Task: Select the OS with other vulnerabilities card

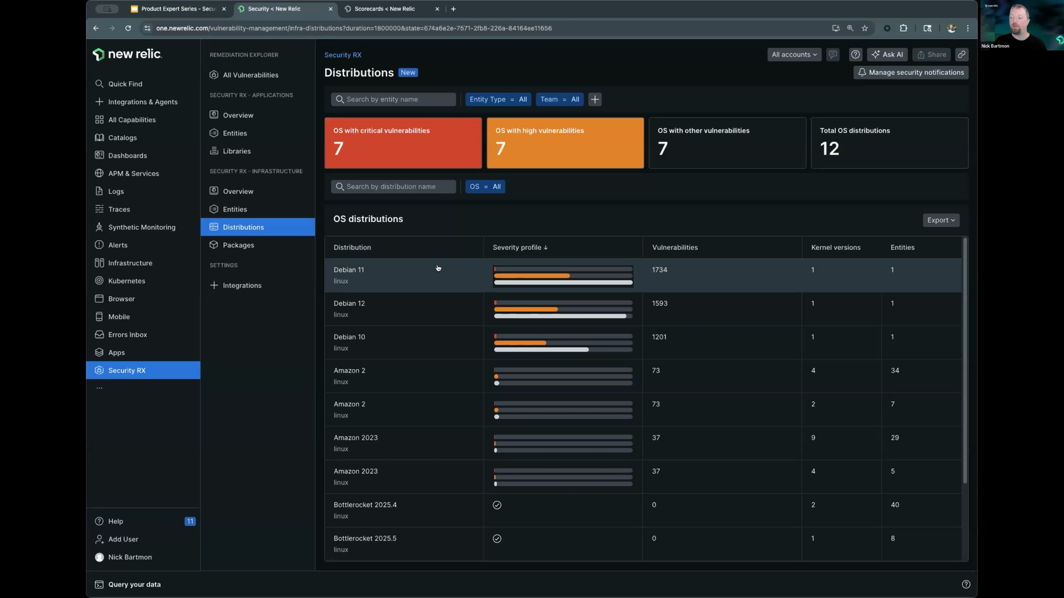Action: pos(728,143)
